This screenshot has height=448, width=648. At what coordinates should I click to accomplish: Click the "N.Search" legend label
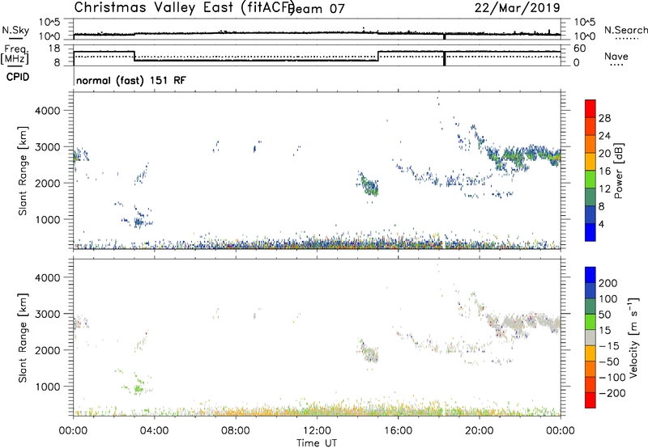tap(625, 30)
